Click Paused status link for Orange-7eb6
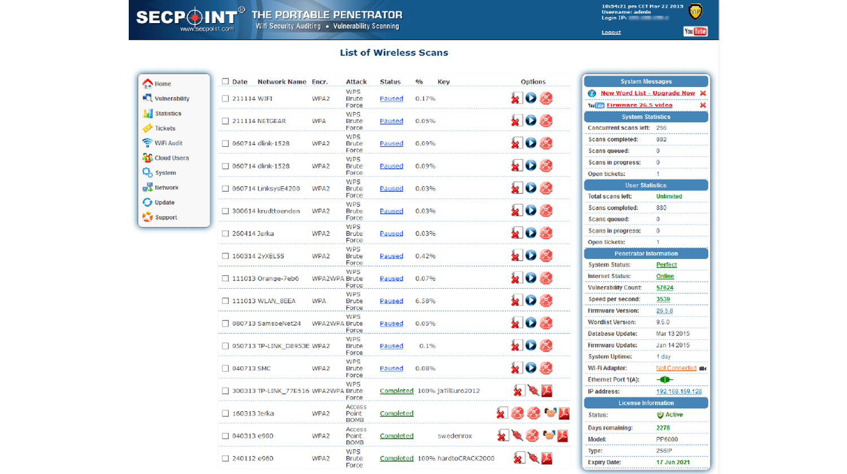 pyautogui.click(x=391, y=278)
